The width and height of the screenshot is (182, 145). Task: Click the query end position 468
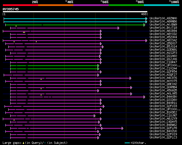144,14
